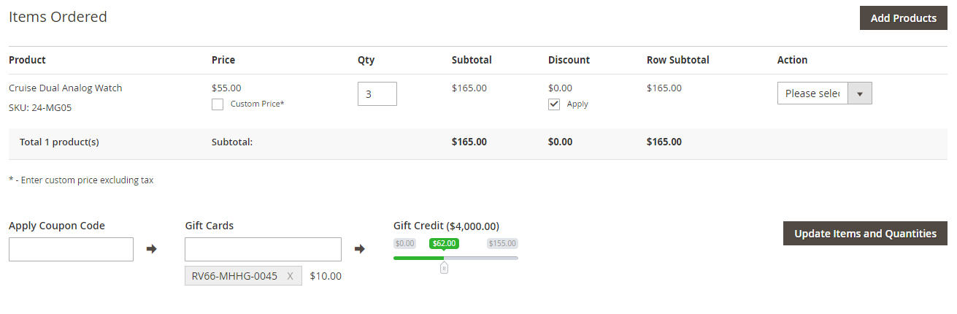Click the Apply Coupon Code input
The height and width of the screenshot is (314, 957).
tap(71, 249)
